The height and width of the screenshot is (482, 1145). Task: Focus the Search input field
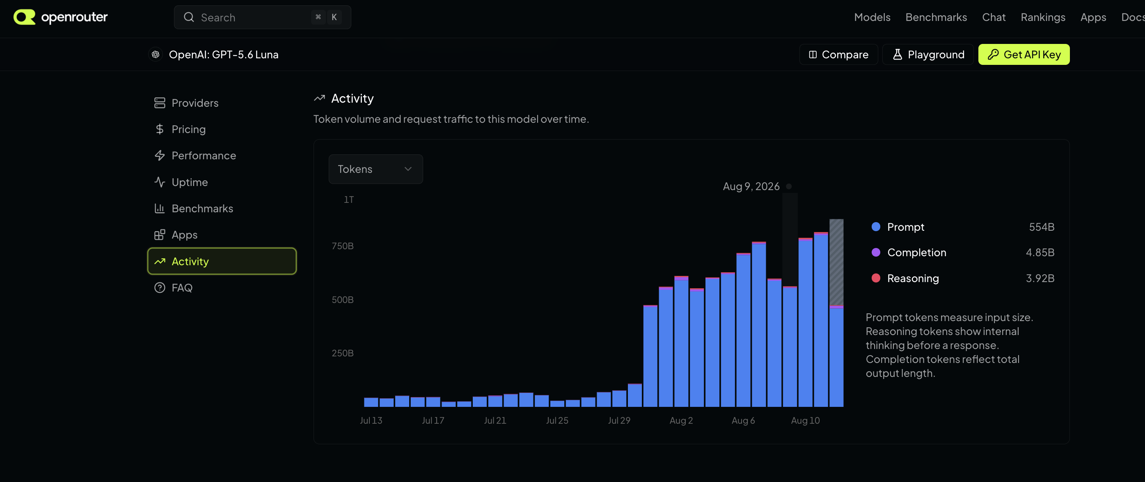[x=262, y=17]
